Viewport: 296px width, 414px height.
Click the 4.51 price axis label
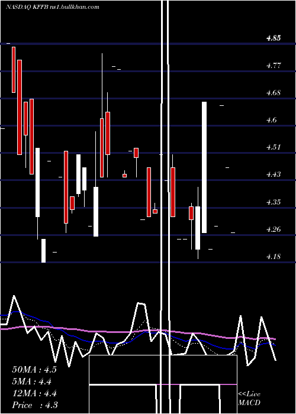coord(274,147)
